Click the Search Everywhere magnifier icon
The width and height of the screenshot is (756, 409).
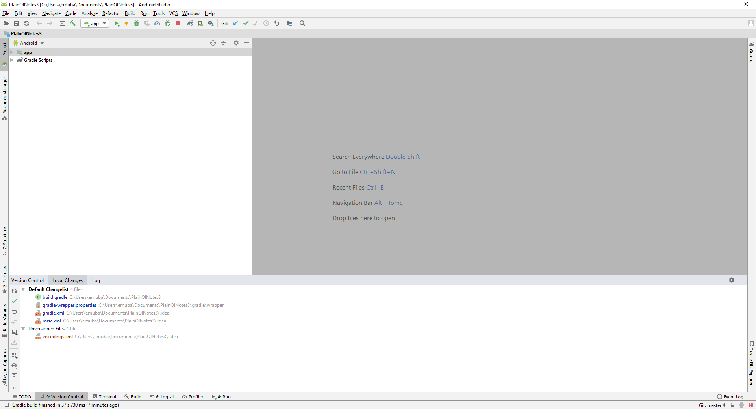point(302,24)
